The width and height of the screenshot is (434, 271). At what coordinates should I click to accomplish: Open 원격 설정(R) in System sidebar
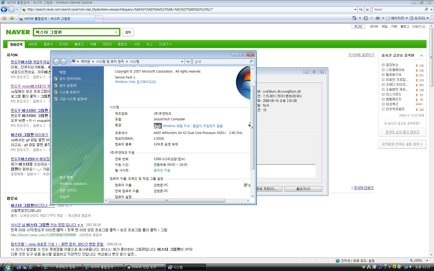(x=68, y=85)
